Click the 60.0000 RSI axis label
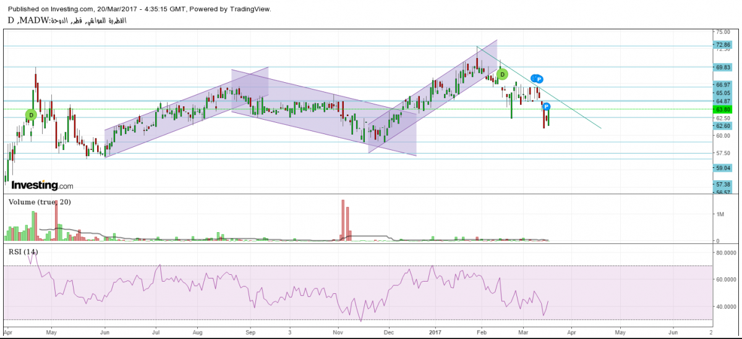 click(727, 279)
